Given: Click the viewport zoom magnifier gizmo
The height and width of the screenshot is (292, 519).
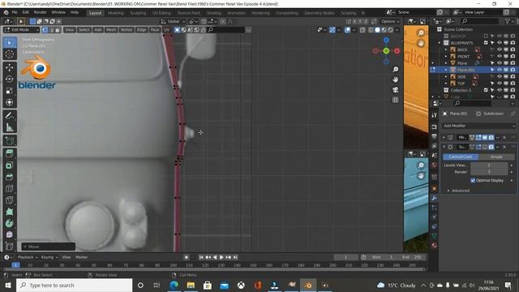Looking at the screenshot, I should 396,70.
